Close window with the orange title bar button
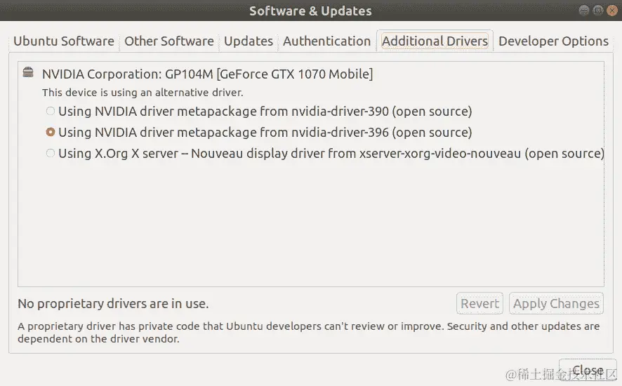 click(x=612, y=11)
